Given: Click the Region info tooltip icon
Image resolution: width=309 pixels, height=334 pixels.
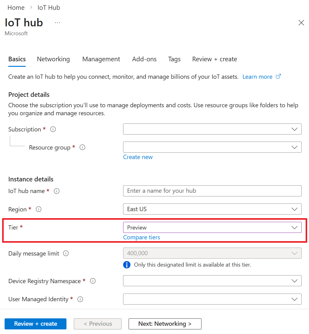Looking at the screenshot, I should pos(38,209).
